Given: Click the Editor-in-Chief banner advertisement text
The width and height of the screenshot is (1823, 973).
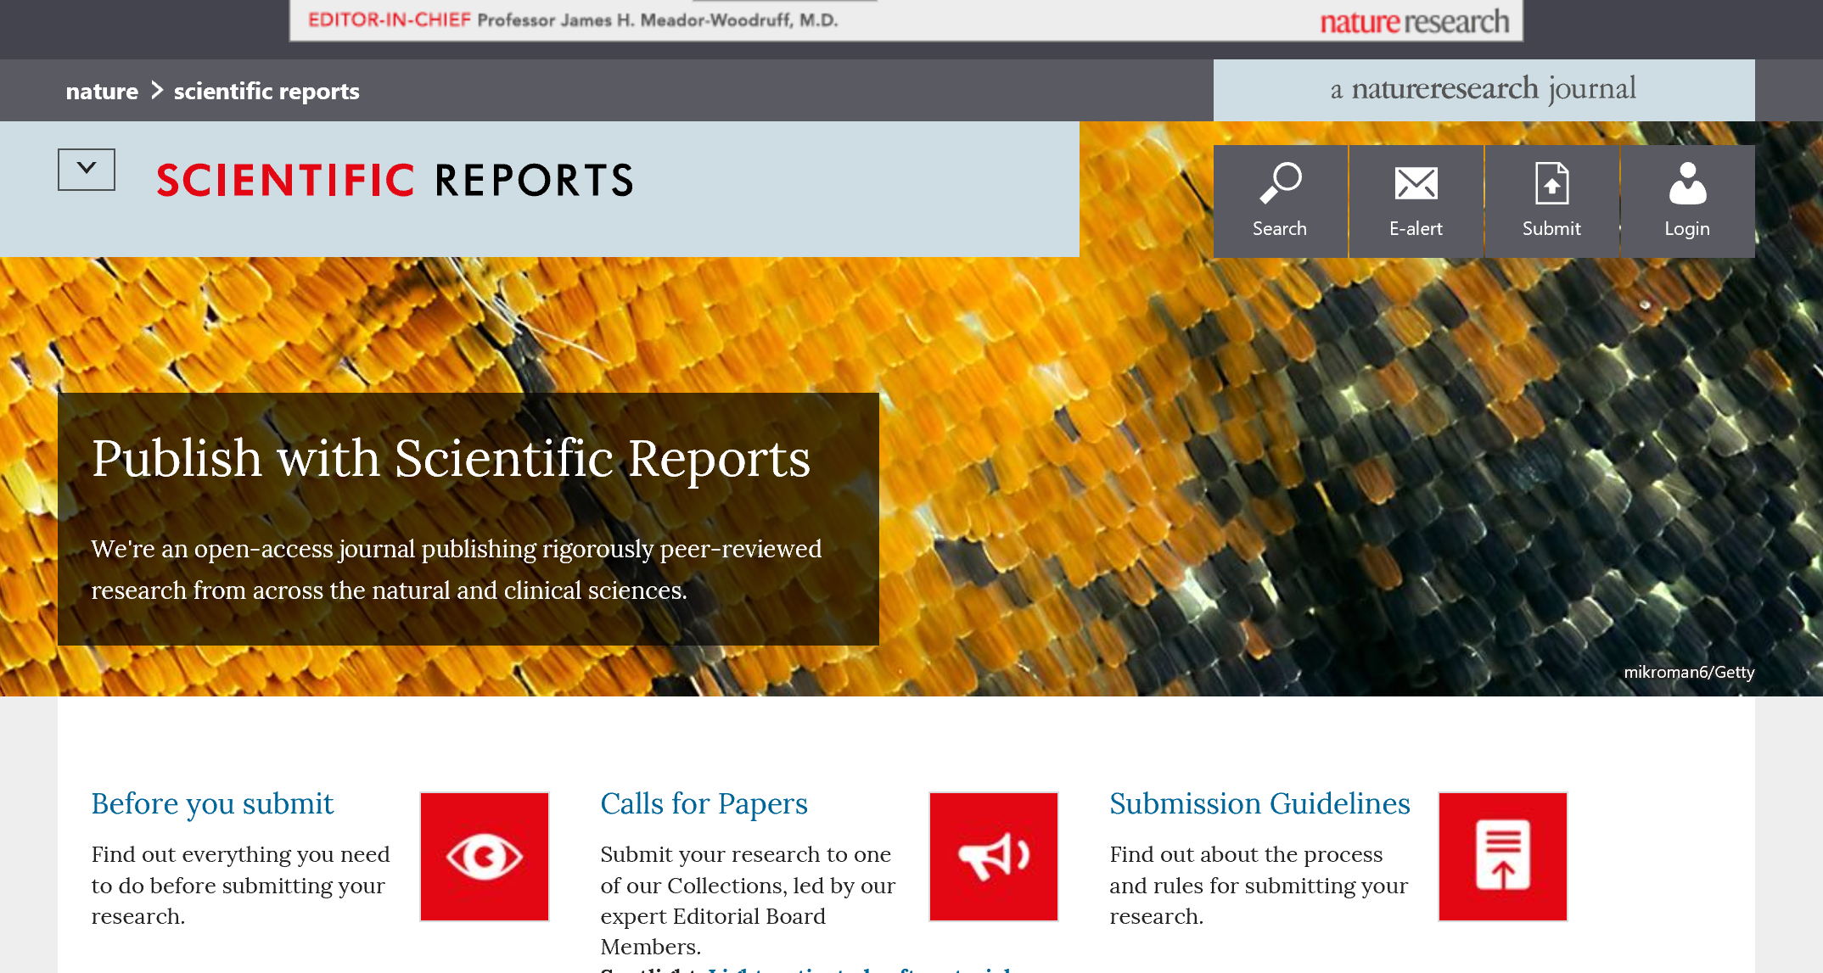Looking at the screenshot, I should (573, 20).
